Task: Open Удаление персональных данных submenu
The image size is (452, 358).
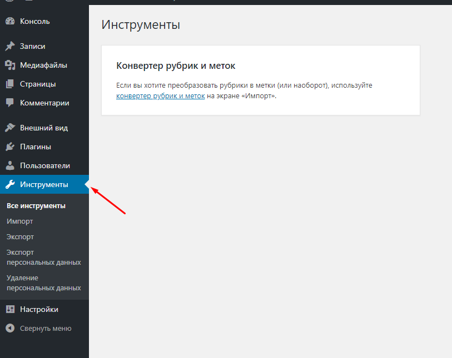Action: click(x=43, y=283)
